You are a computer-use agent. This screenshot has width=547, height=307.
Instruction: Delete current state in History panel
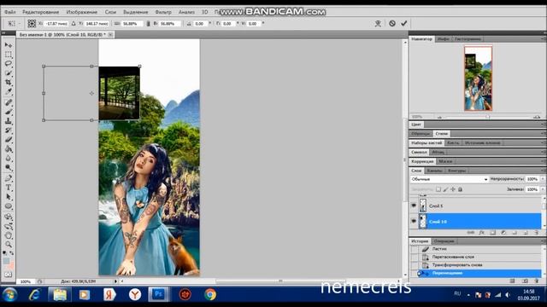click(x=536, y=281)
